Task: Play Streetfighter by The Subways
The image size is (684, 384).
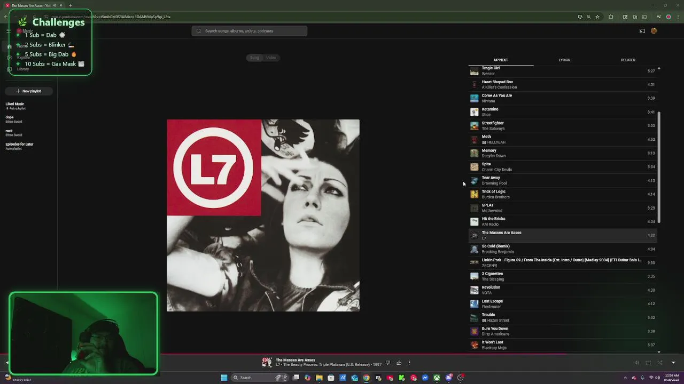Action: click(x=563, y=125)
